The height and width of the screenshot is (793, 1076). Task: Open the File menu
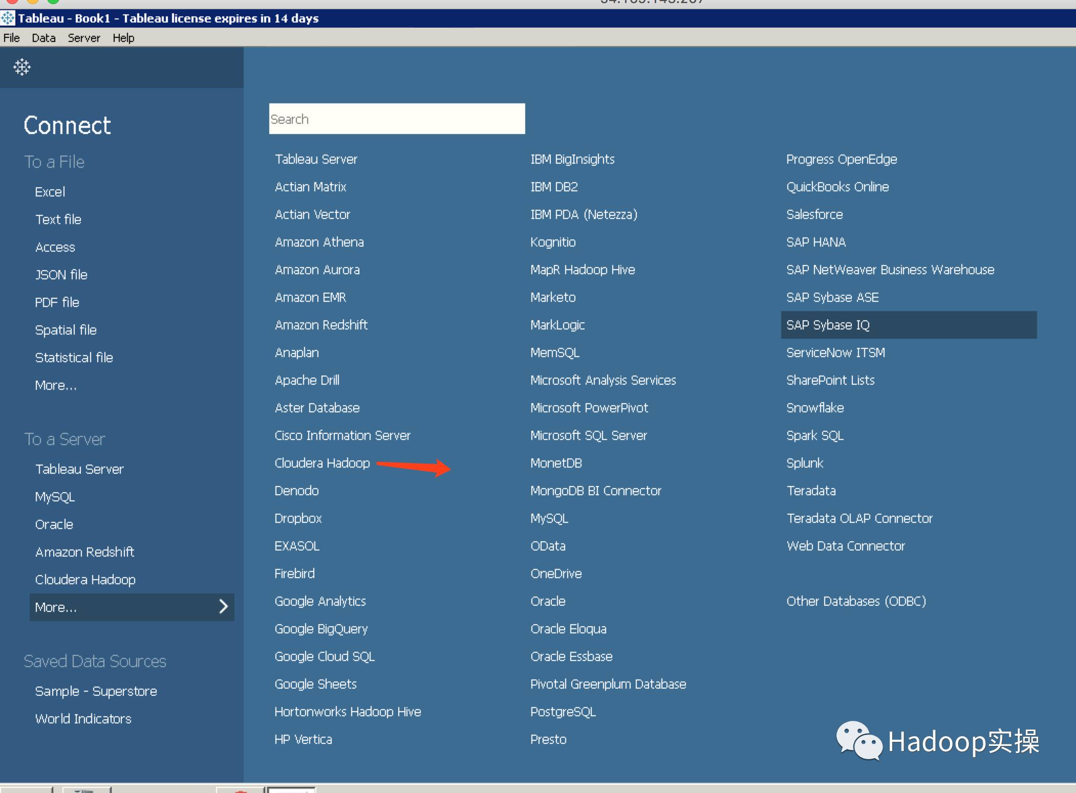pyautogui.click(x=12, y=38)
